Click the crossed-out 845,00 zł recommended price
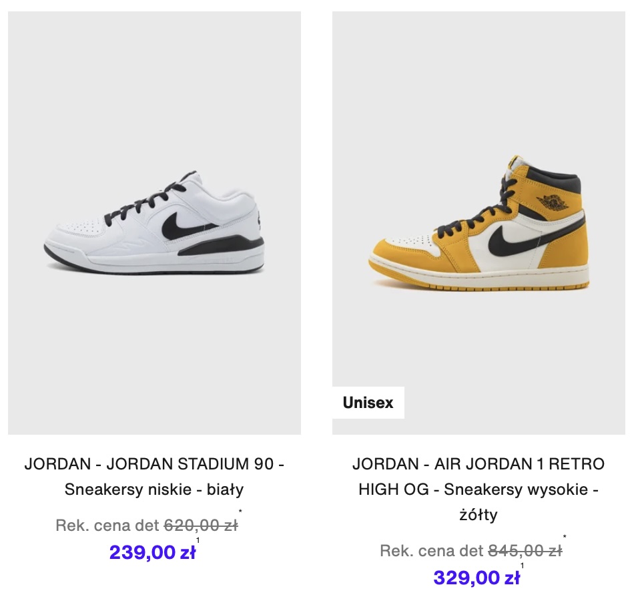 point(525,551)
